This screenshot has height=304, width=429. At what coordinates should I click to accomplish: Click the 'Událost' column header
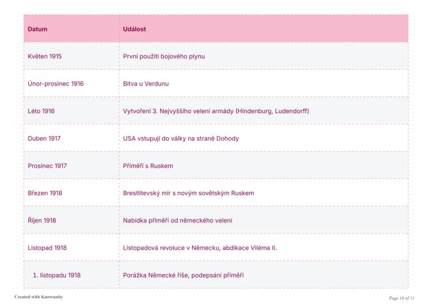pyautogui.click(x=135, y=29)
